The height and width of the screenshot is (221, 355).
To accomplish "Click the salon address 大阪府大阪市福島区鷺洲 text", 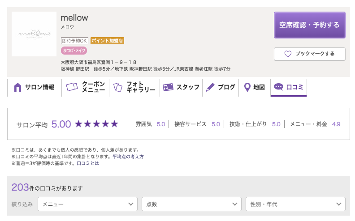I will click(x=99, y=62).
